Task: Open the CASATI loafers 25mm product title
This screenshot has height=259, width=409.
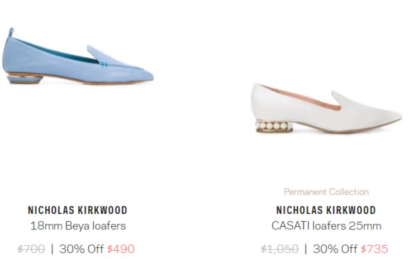Action: [326, 226]
